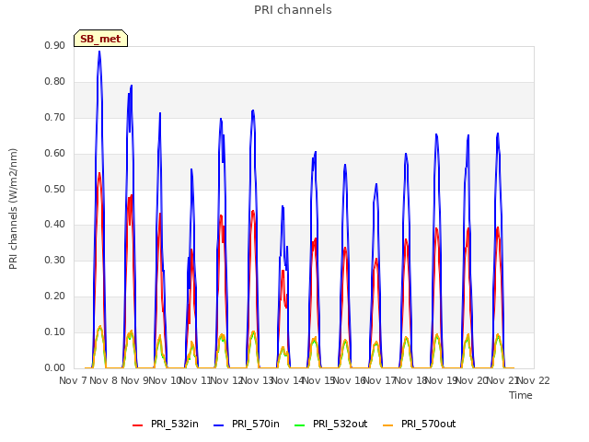Click the 0.00 y-axis tick label
This screenshot has height=442, width=589.
55,367
